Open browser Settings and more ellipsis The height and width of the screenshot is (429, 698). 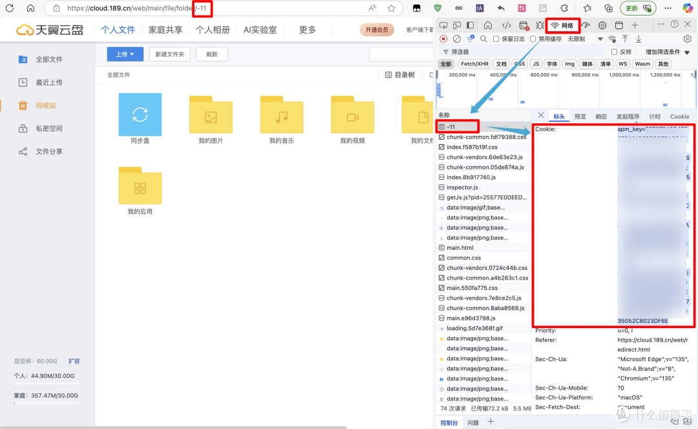[x=668, y=8]
